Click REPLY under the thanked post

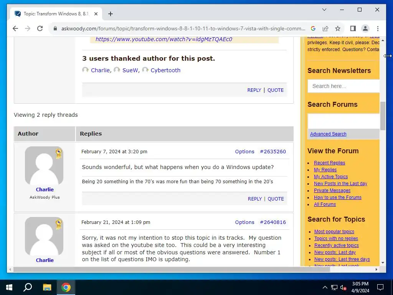click(254, 90)
